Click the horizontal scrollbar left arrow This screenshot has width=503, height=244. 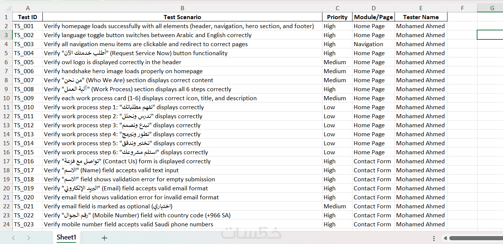pos(445,238)
